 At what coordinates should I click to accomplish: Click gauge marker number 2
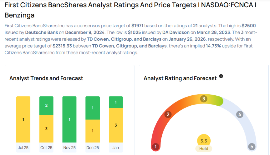168,114
